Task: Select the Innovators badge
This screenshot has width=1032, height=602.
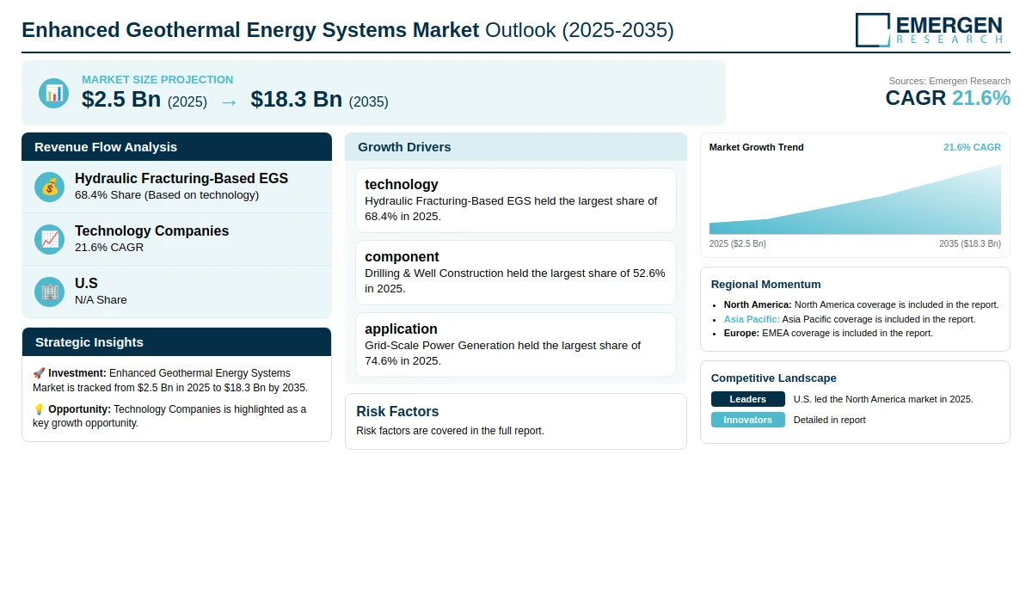Action: tap(748, 420)
